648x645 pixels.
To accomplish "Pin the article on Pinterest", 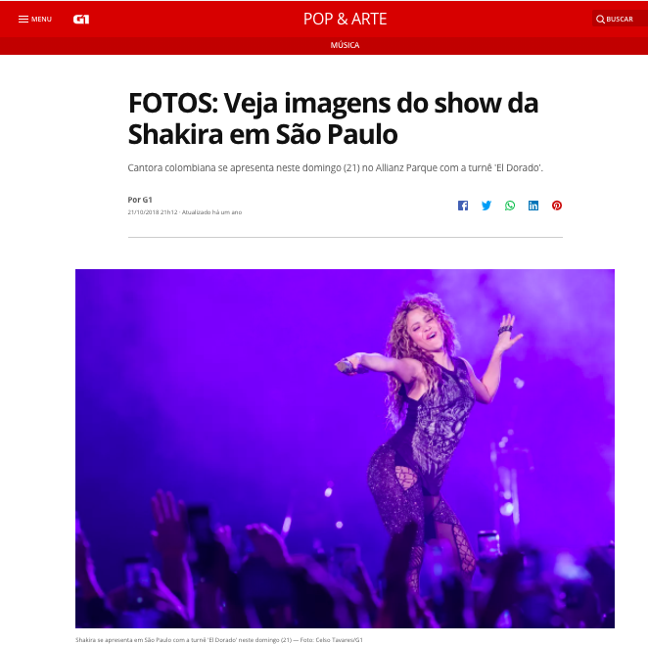I will [557, 206].
